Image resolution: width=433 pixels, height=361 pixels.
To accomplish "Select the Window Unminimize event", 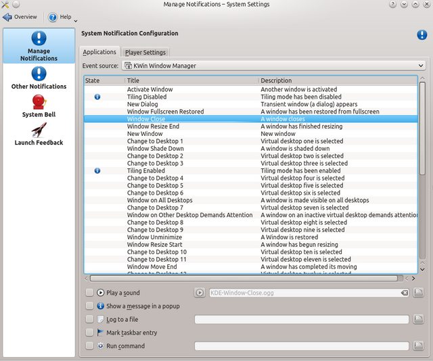I will pos(251,237).
